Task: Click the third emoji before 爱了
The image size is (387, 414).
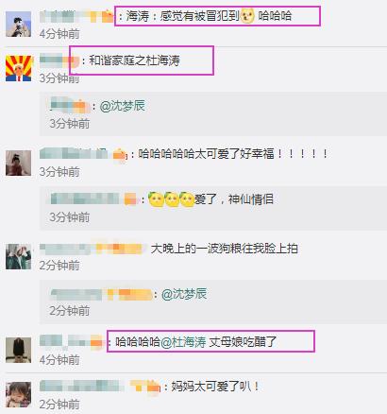Action: [187, 199]
